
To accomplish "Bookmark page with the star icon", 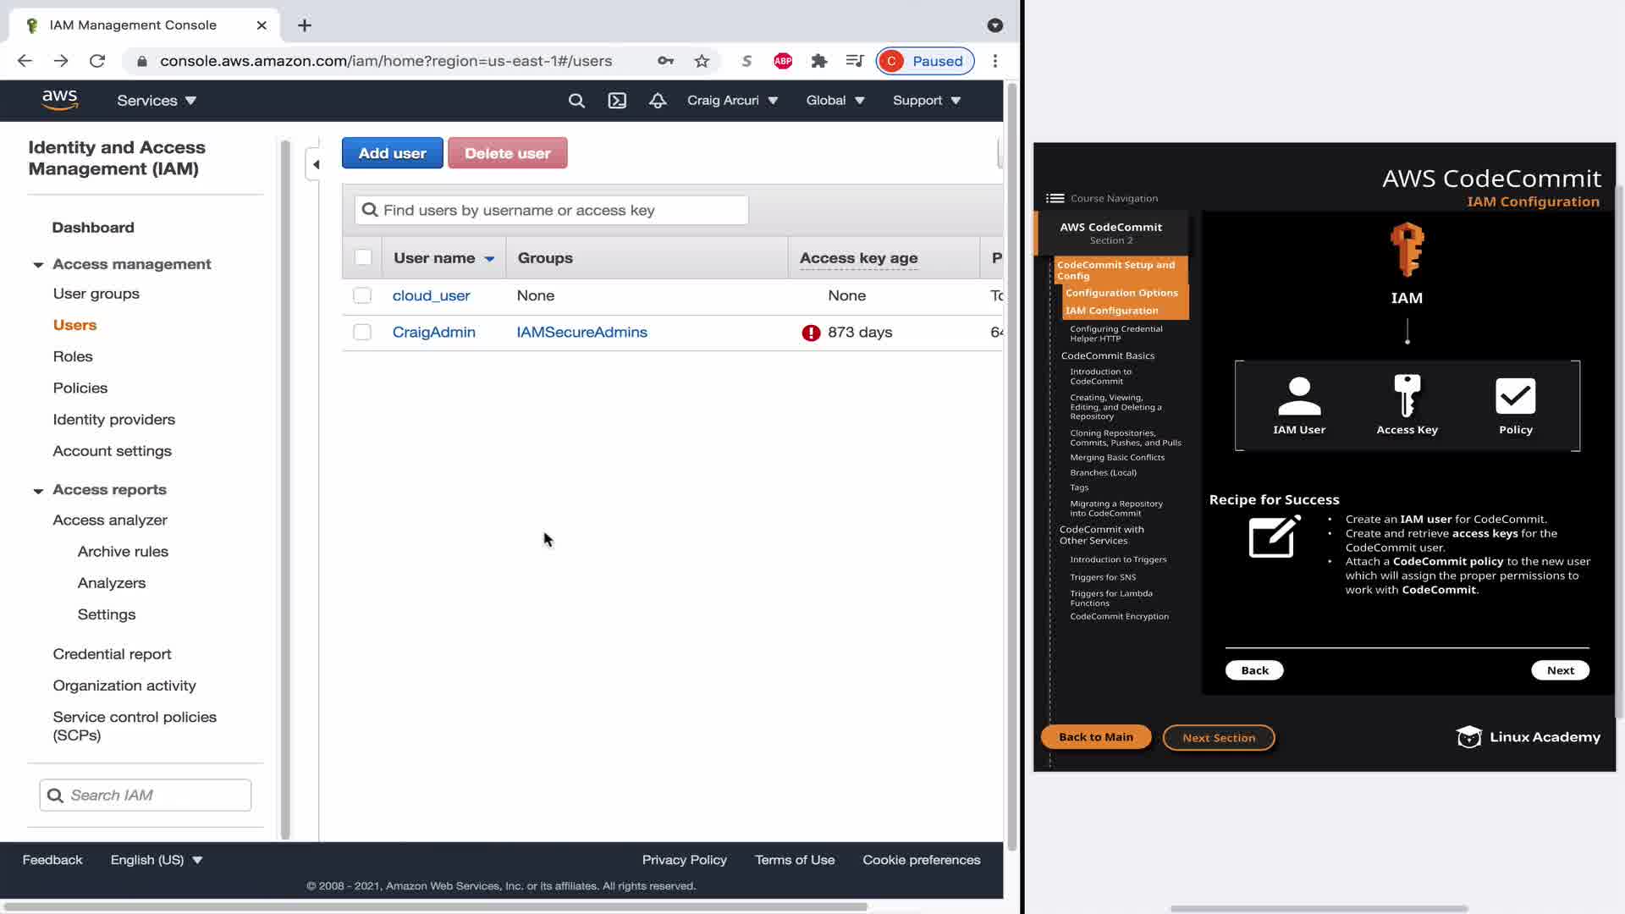I will click(x=702, y=61).
